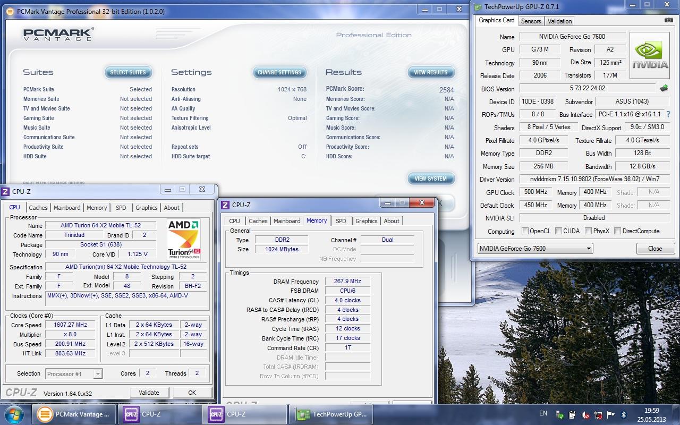This screenshot has width=680, height=425.
Task: Enable the DirectCompute checkbox
Action: 617,231
